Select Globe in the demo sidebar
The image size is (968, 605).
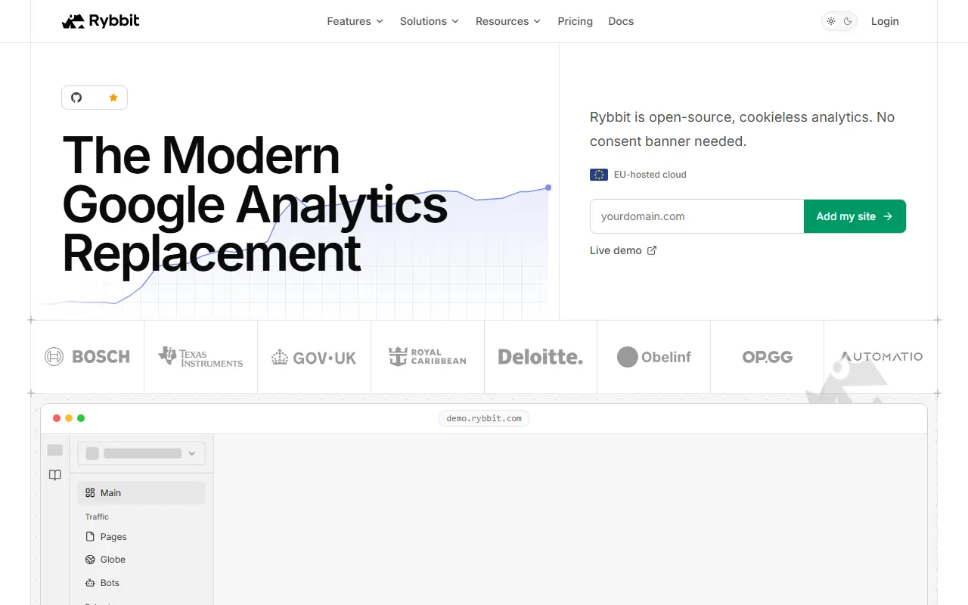click(x=141, y=560)
